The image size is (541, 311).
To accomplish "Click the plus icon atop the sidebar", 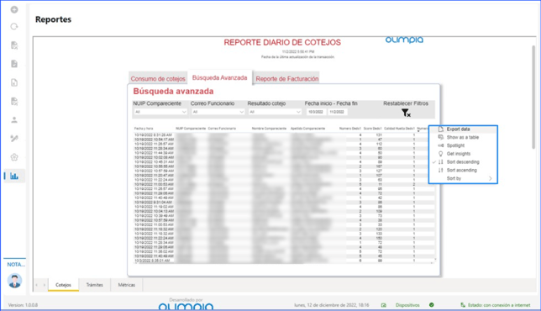I will coord(14,9).
